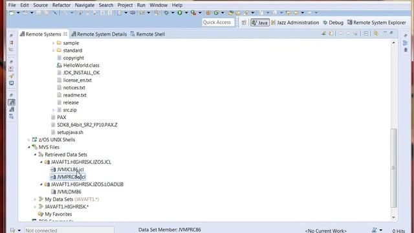Toggle Link with Editor in Remote Systems view
Viewport: 414px width, 233px height.
tap(376, 33)
